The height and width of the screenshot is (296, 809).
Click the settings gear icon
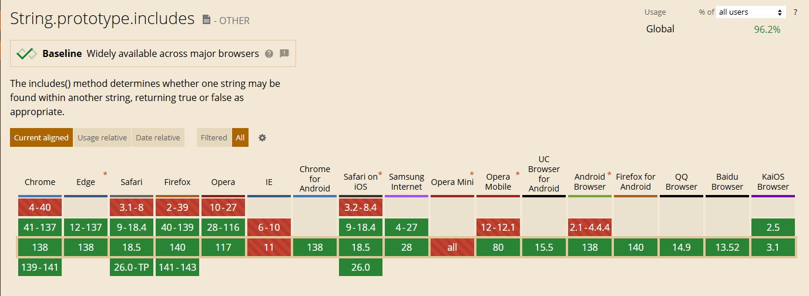click(x=263, y=137)
